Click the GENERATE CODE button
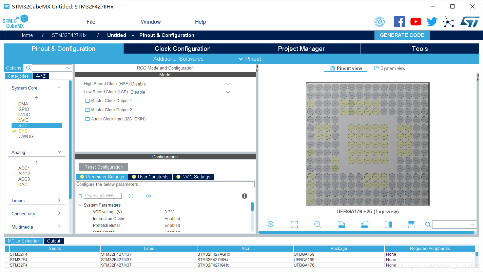The width and height of the screenshot is (483, 272). pyautogui.click(x=402, y=35)
